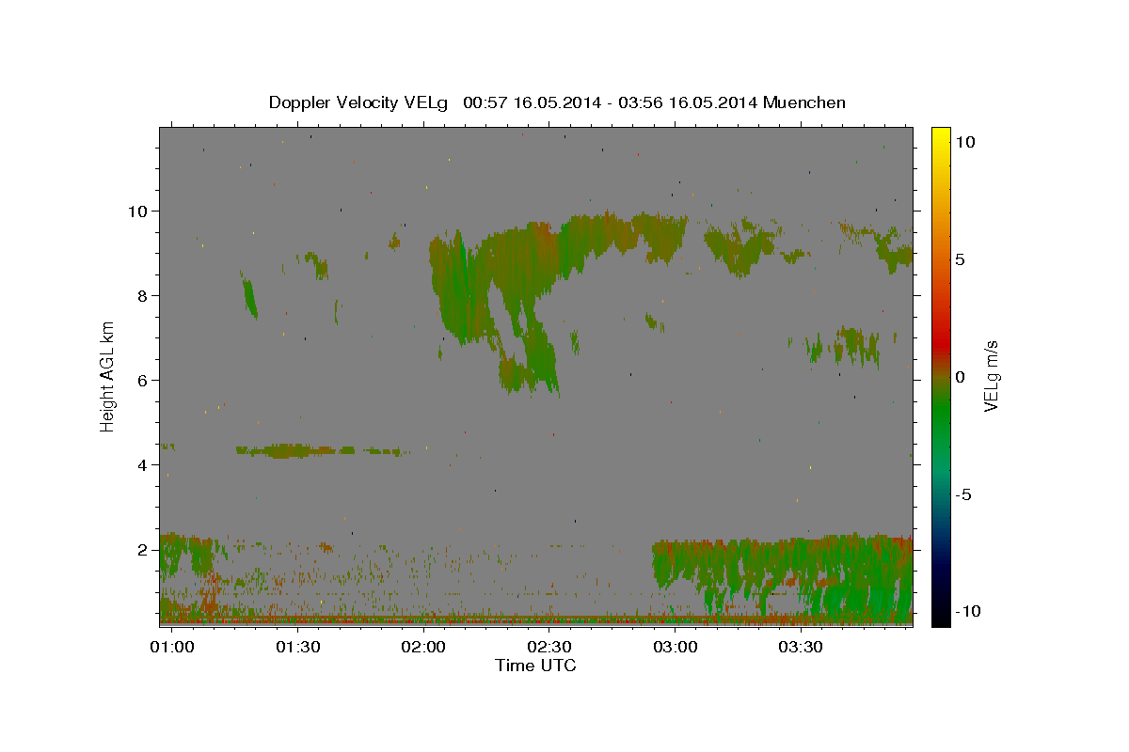Click the 03:00 time tick label

pos(676,648)
